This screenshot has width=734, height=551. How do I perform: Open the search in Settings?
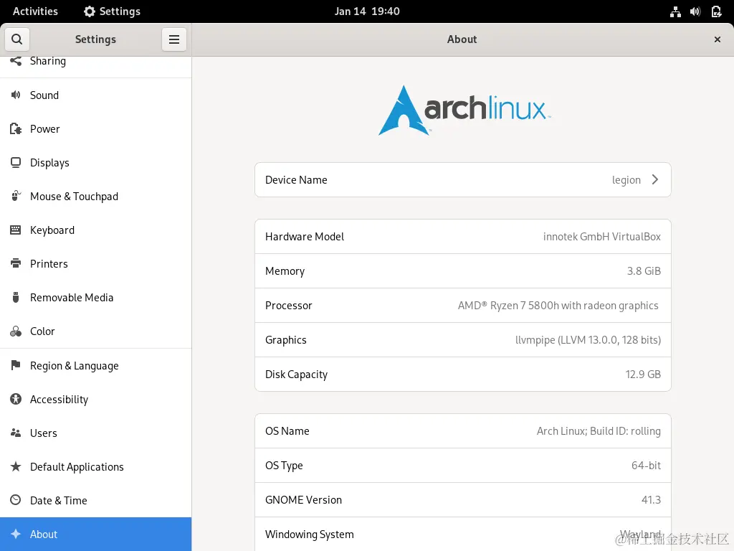click(16, 39)
